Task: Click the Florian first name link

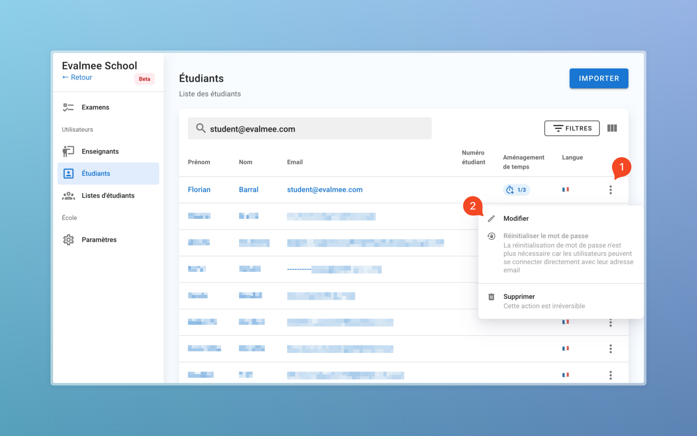Action: [199, 190]
